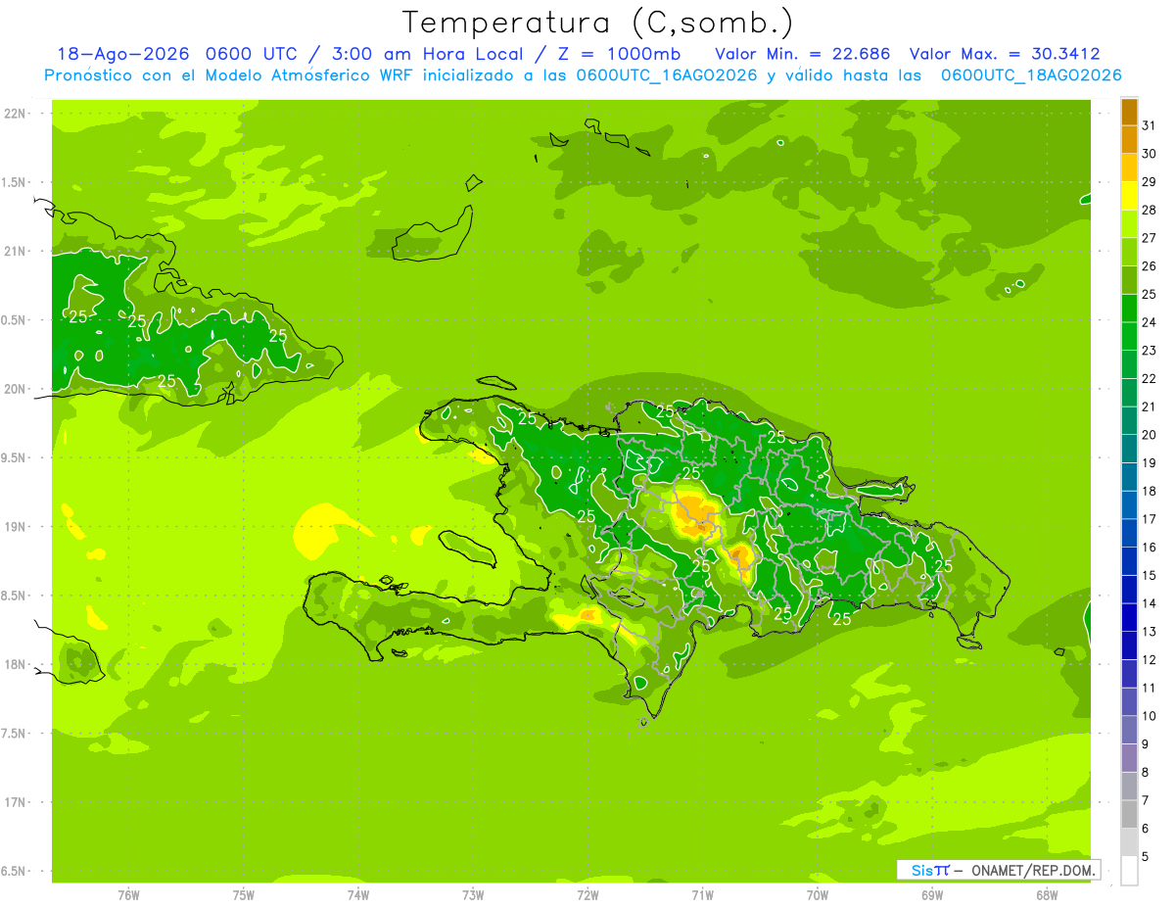Click the legend swatch between 12 and 13

[x=1129, y=645]
